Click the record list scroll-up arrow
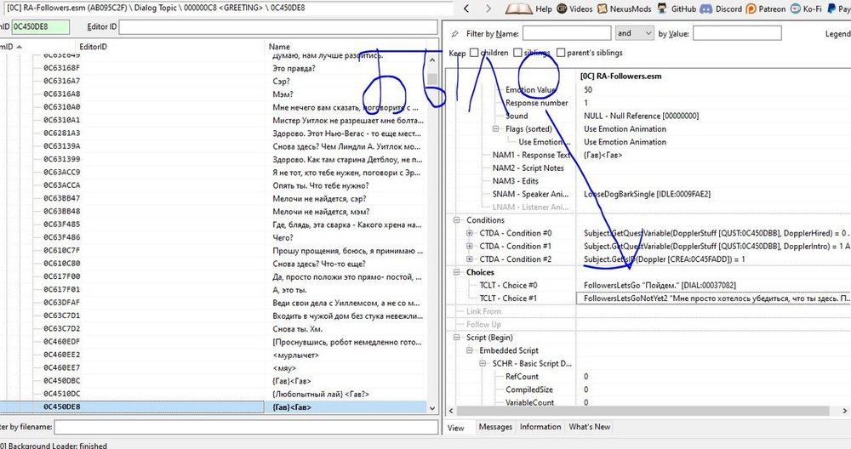851x449 pixels. point(432,60)
